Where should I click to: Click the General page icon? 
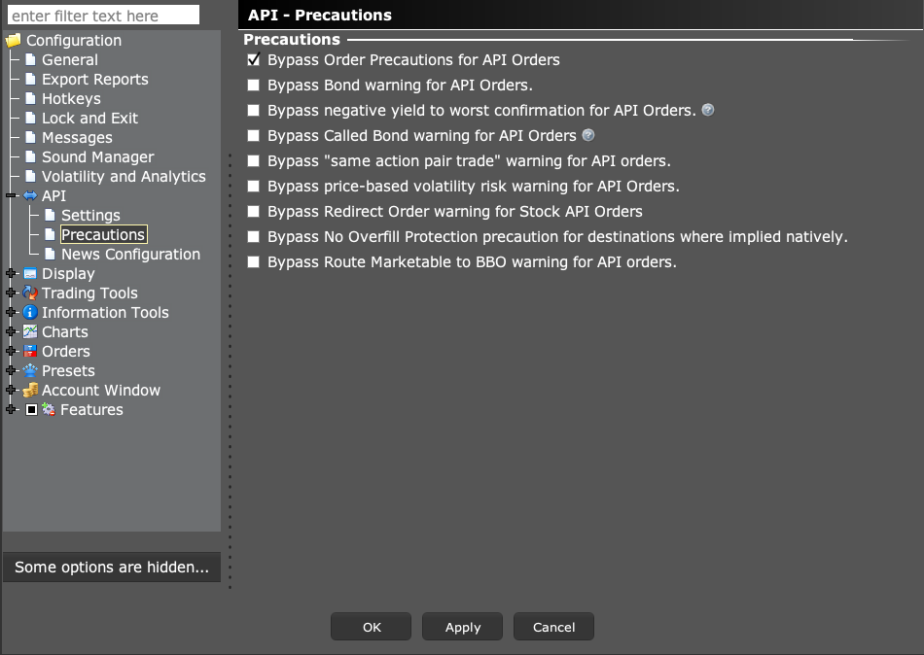coord(31,59)
